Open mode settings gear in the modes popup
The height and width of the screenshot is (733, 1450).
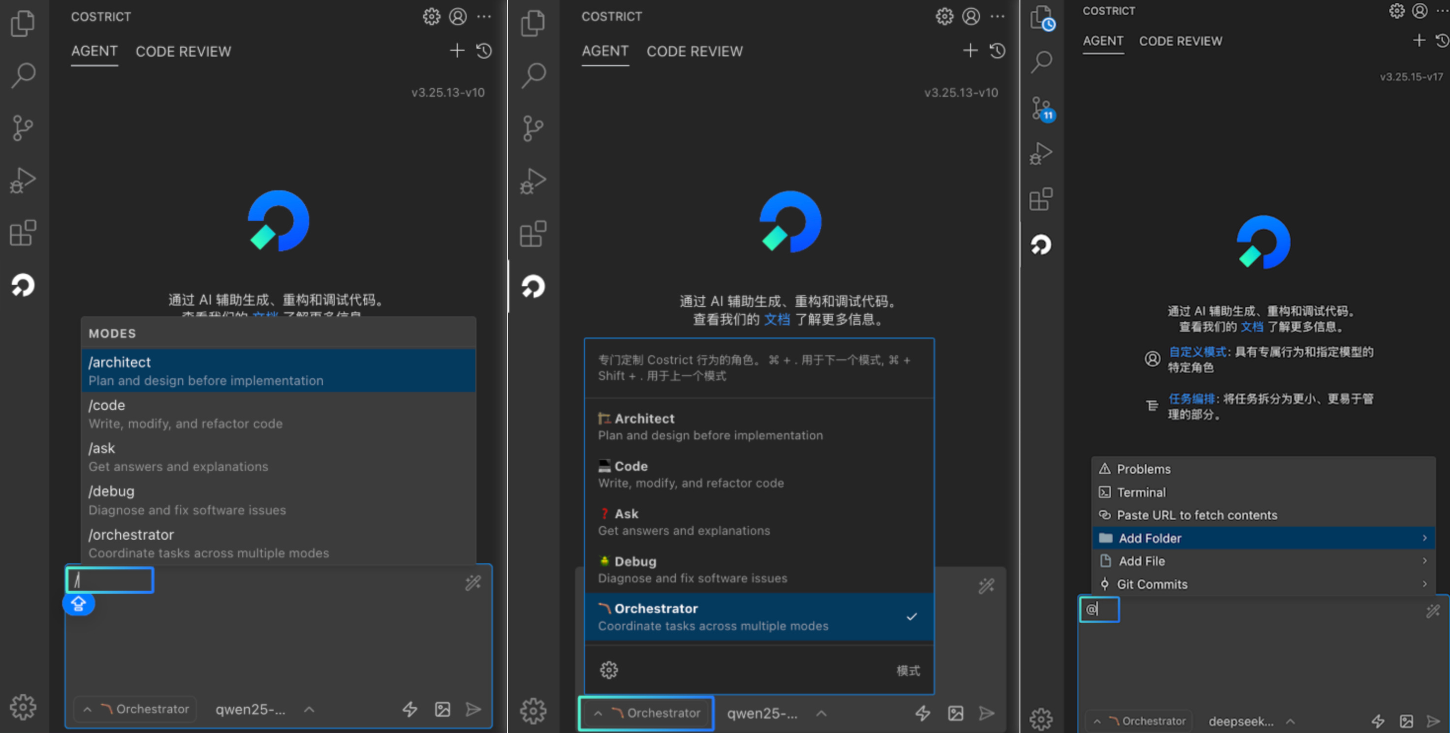pyautogui.click(x=608, y=670)
